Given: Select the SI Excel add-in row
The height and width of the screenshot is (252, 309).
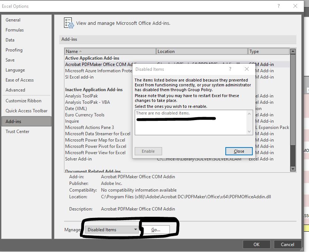Looking at the screenshot, I should click(99, 77).
